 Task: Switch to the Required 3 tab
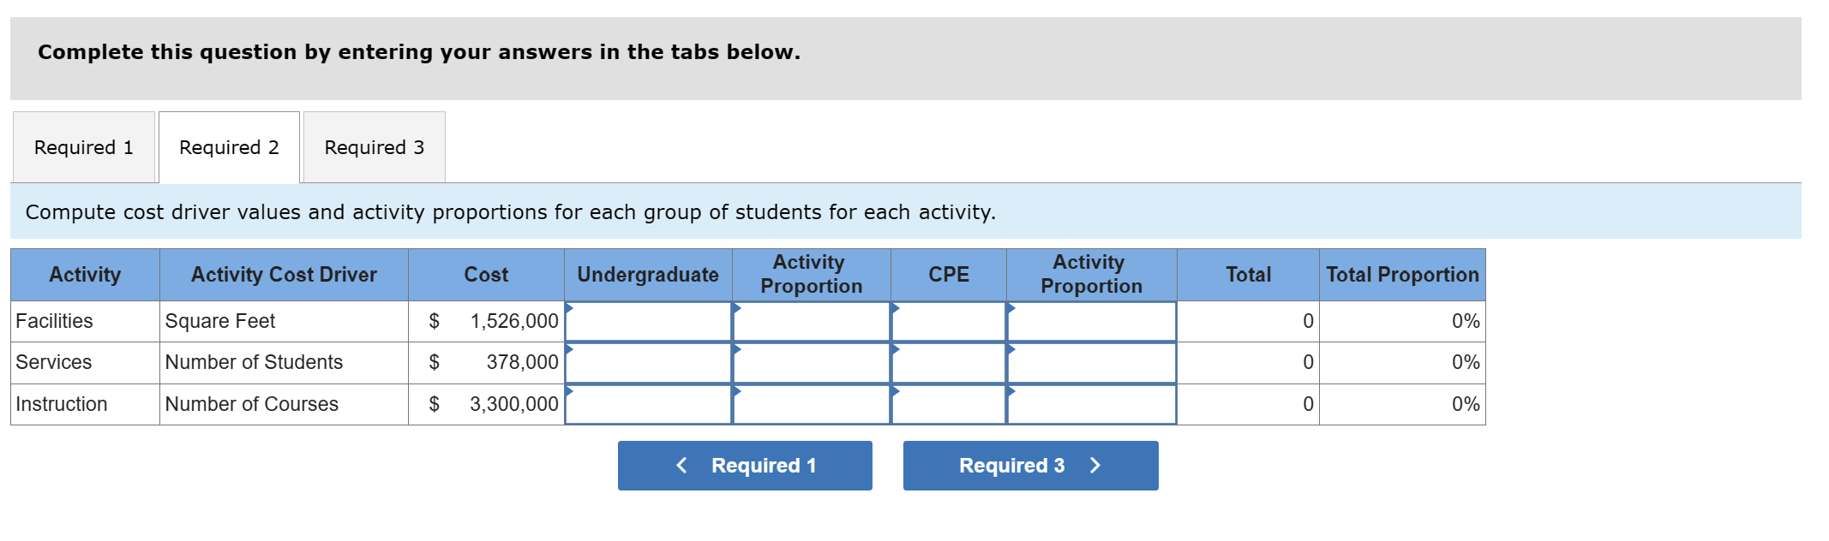[x=373, y=146]
